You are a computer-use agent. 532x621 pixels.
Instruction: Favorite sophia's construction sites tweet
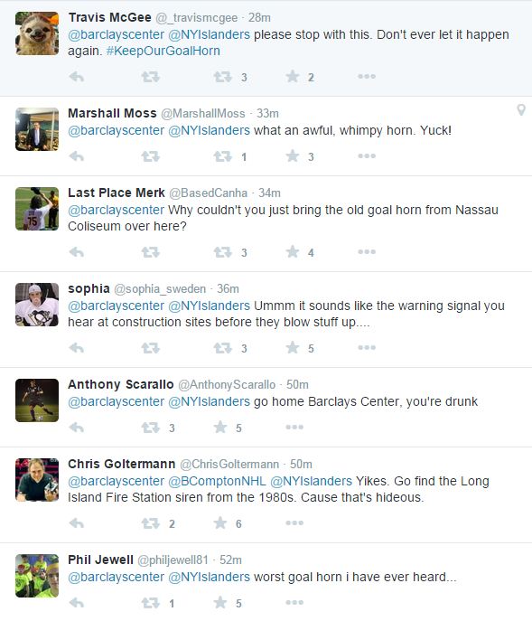pos(293,347)
